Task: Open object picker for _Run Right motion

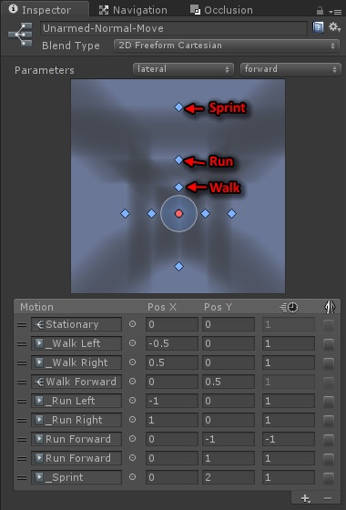Action: 132,420
